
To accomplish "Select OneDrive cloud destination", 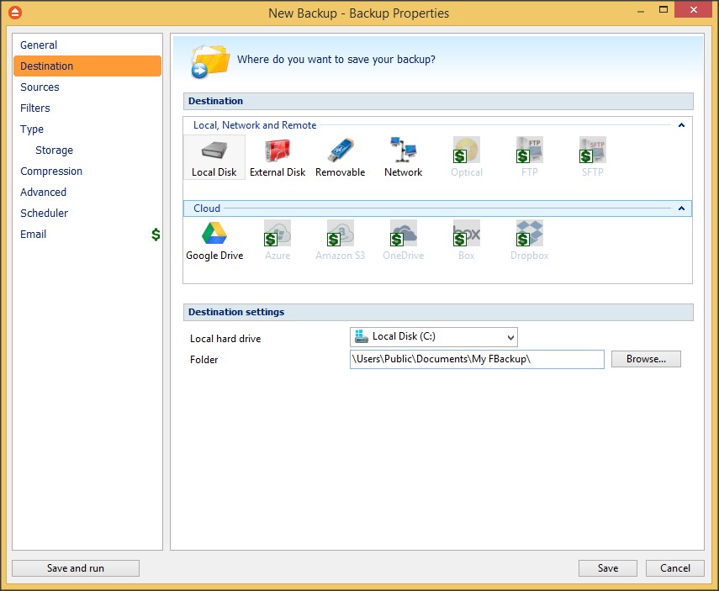I will click(x=403, y=240).
